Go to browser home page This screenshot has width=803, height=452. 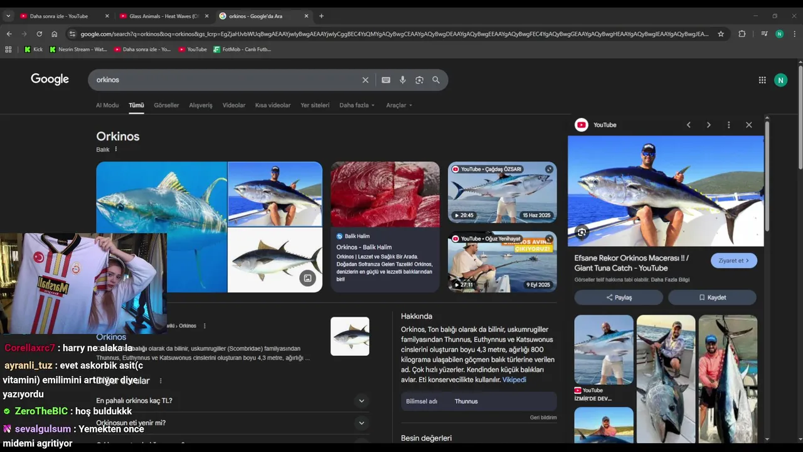pos(55,34)
